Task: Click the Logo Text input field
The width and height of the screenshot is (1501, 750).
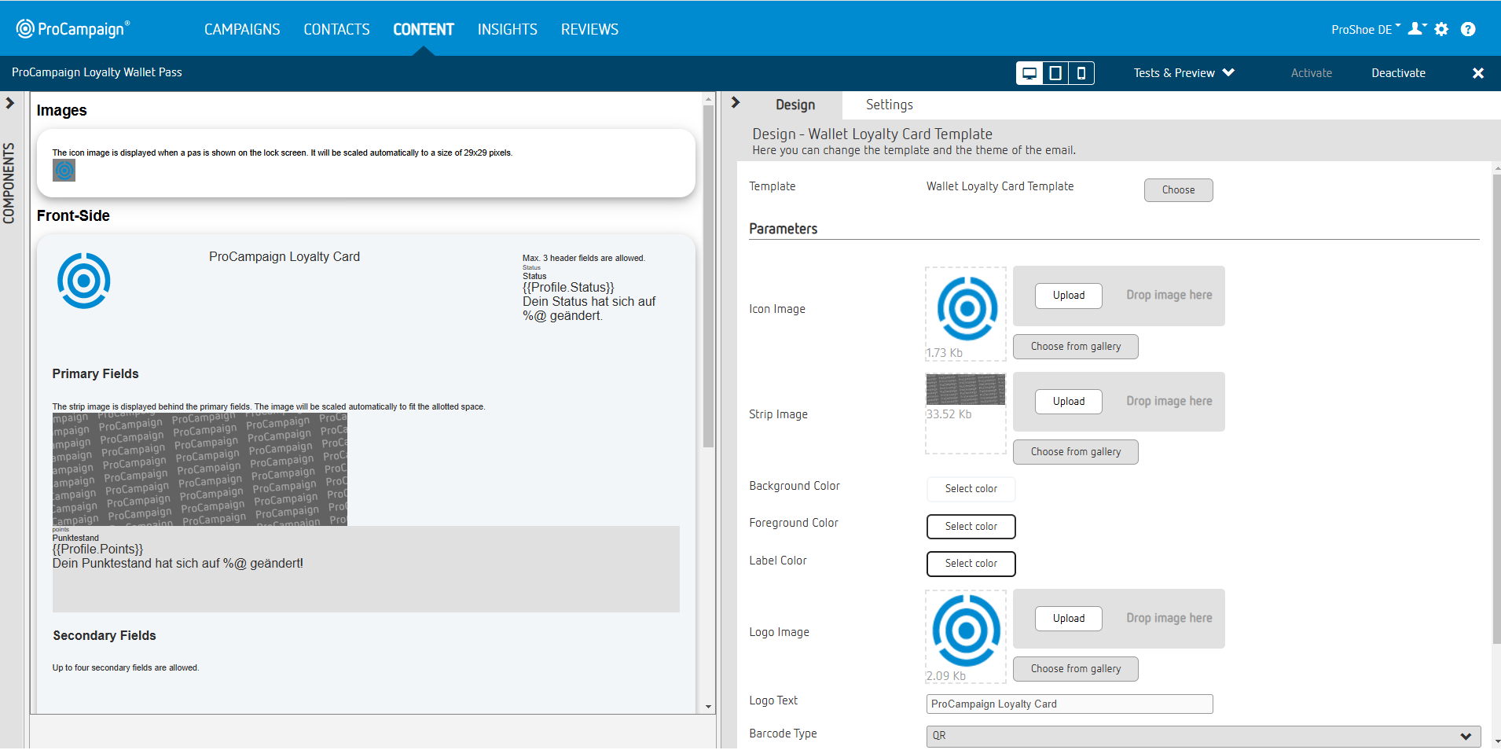Action: point(1069,704)
